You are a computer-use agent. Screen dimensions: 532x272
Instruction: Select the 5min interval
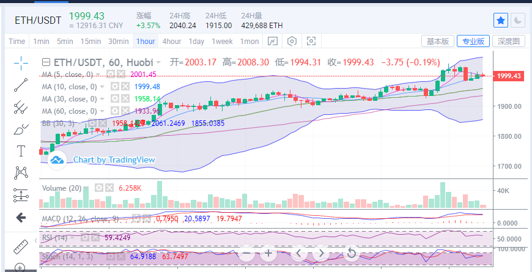point(65,42)
